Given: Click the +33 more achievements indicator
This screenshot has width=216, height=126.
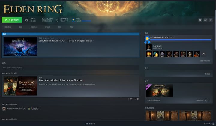Looking at the screenshot, I should pyautogui.click(x=204, y=54).
